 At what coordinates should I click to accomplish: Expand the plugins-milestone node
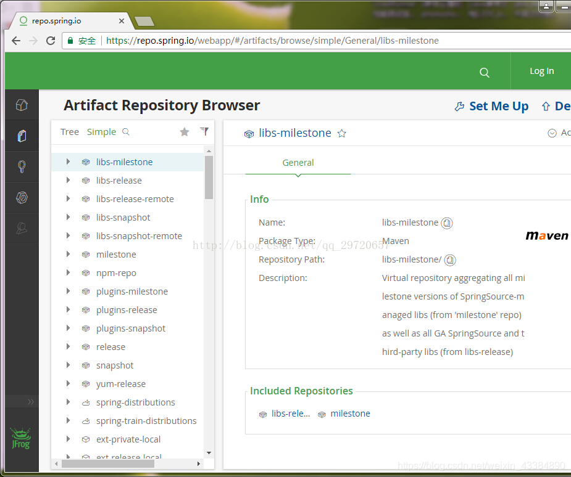(x=68, y=291)
